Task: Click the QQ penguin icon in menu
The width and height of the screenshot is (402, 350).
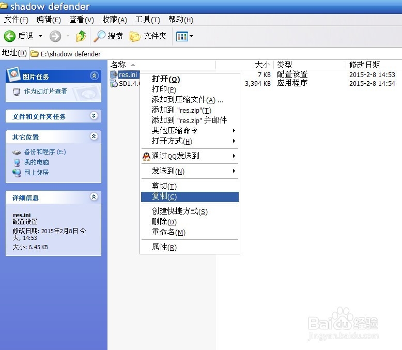Action: coord(146,156)
